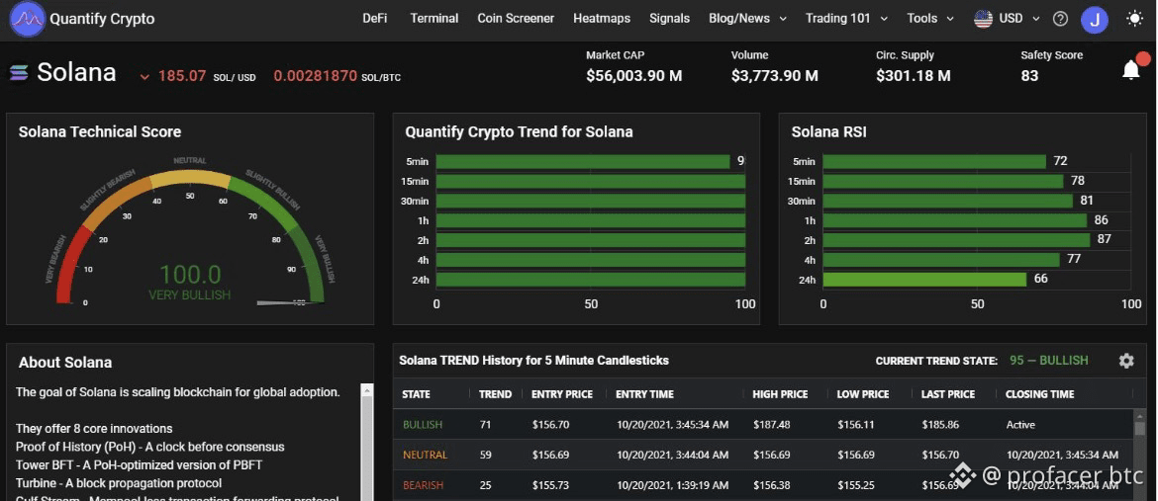Screen dimensions: 1158x501
Task: Click the $155.73 entry price cell
Action: (550, 485)
